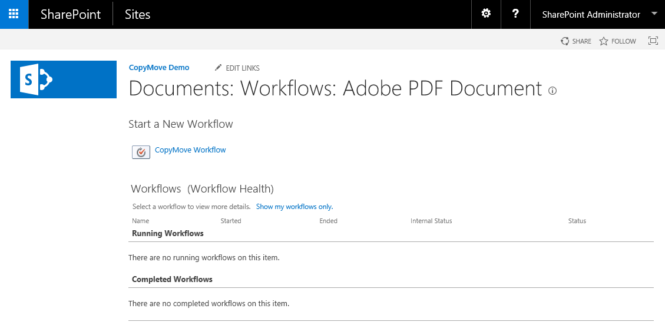Open the Sites link in the top bar
The width and height of the screenshot is (665, 325).
point(137,14)
